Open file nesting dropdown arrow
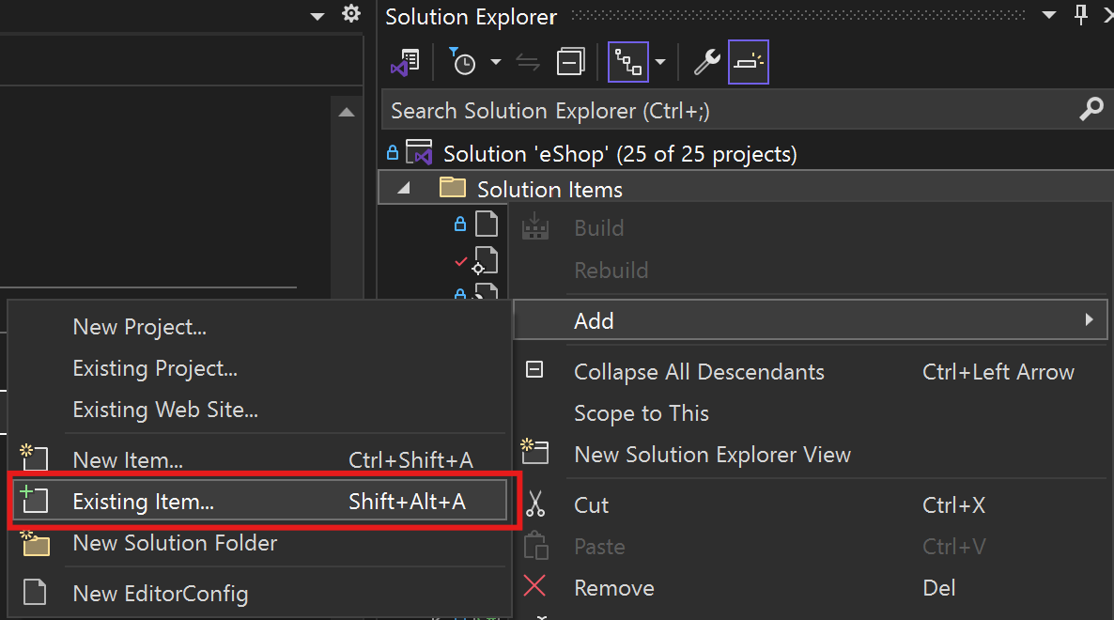This screenshot has width=1114, height=620. coord(660,62)
